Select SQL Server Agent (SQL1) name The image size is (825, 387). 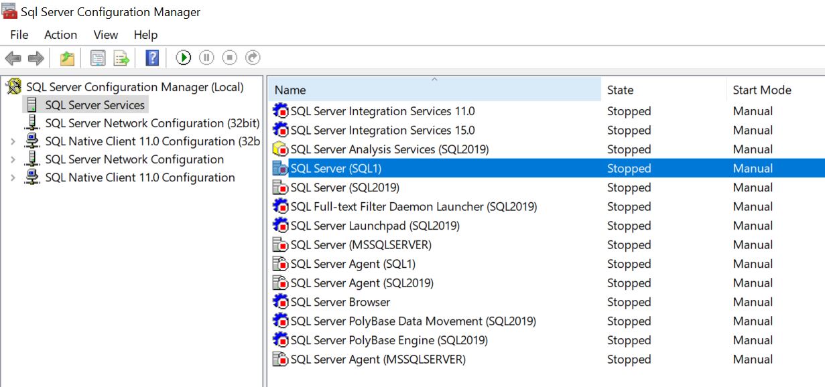pyautogui.click(x=353, y=264)
